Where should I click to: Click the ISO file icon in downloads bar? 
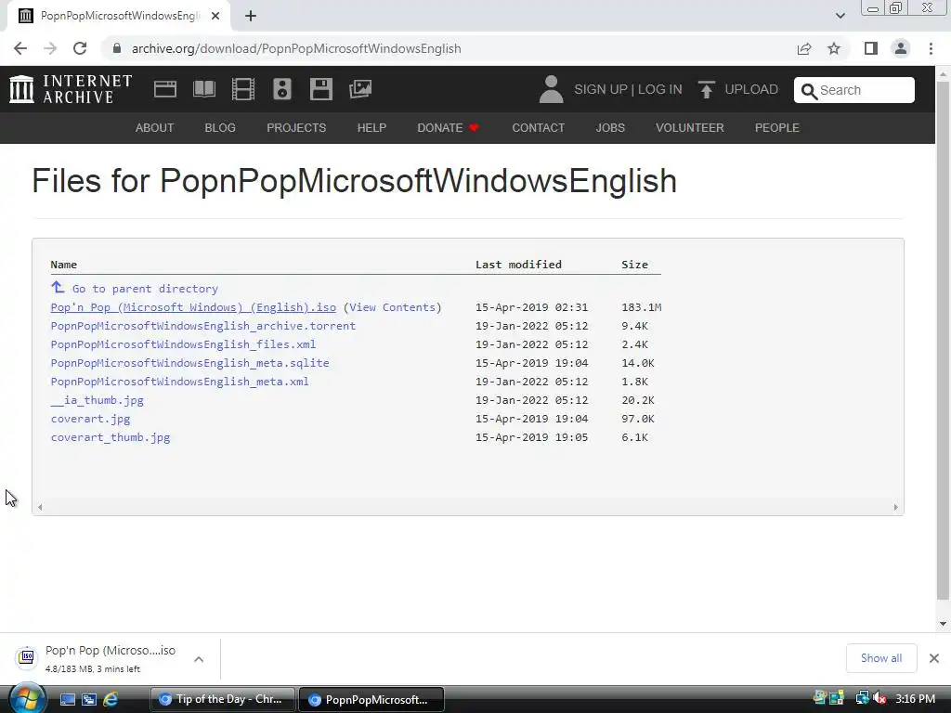tap(27, 656)
